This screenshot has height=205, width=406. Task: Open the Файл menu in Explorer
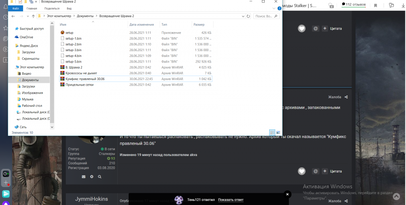coord(15,8)
